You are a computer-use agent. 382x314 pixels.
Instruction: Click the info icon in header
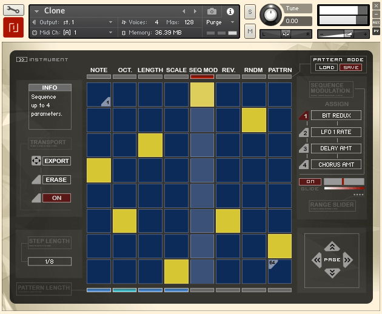click(230, 12)
